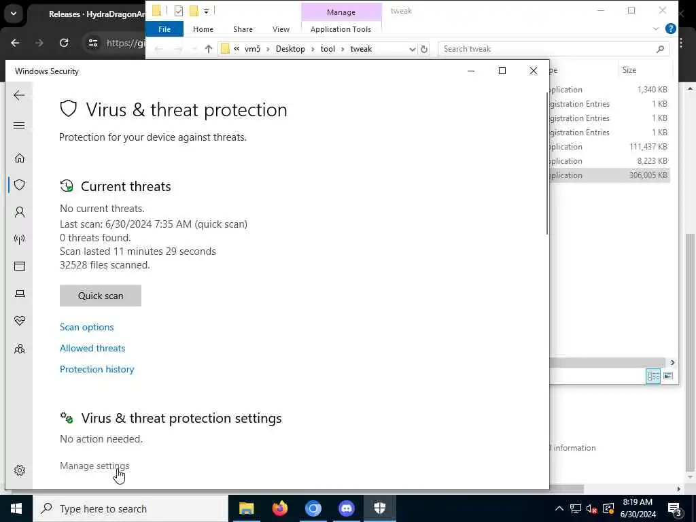Open browser tab list dropdown
The height and width of the screenshot is (522, 696).
14,14
